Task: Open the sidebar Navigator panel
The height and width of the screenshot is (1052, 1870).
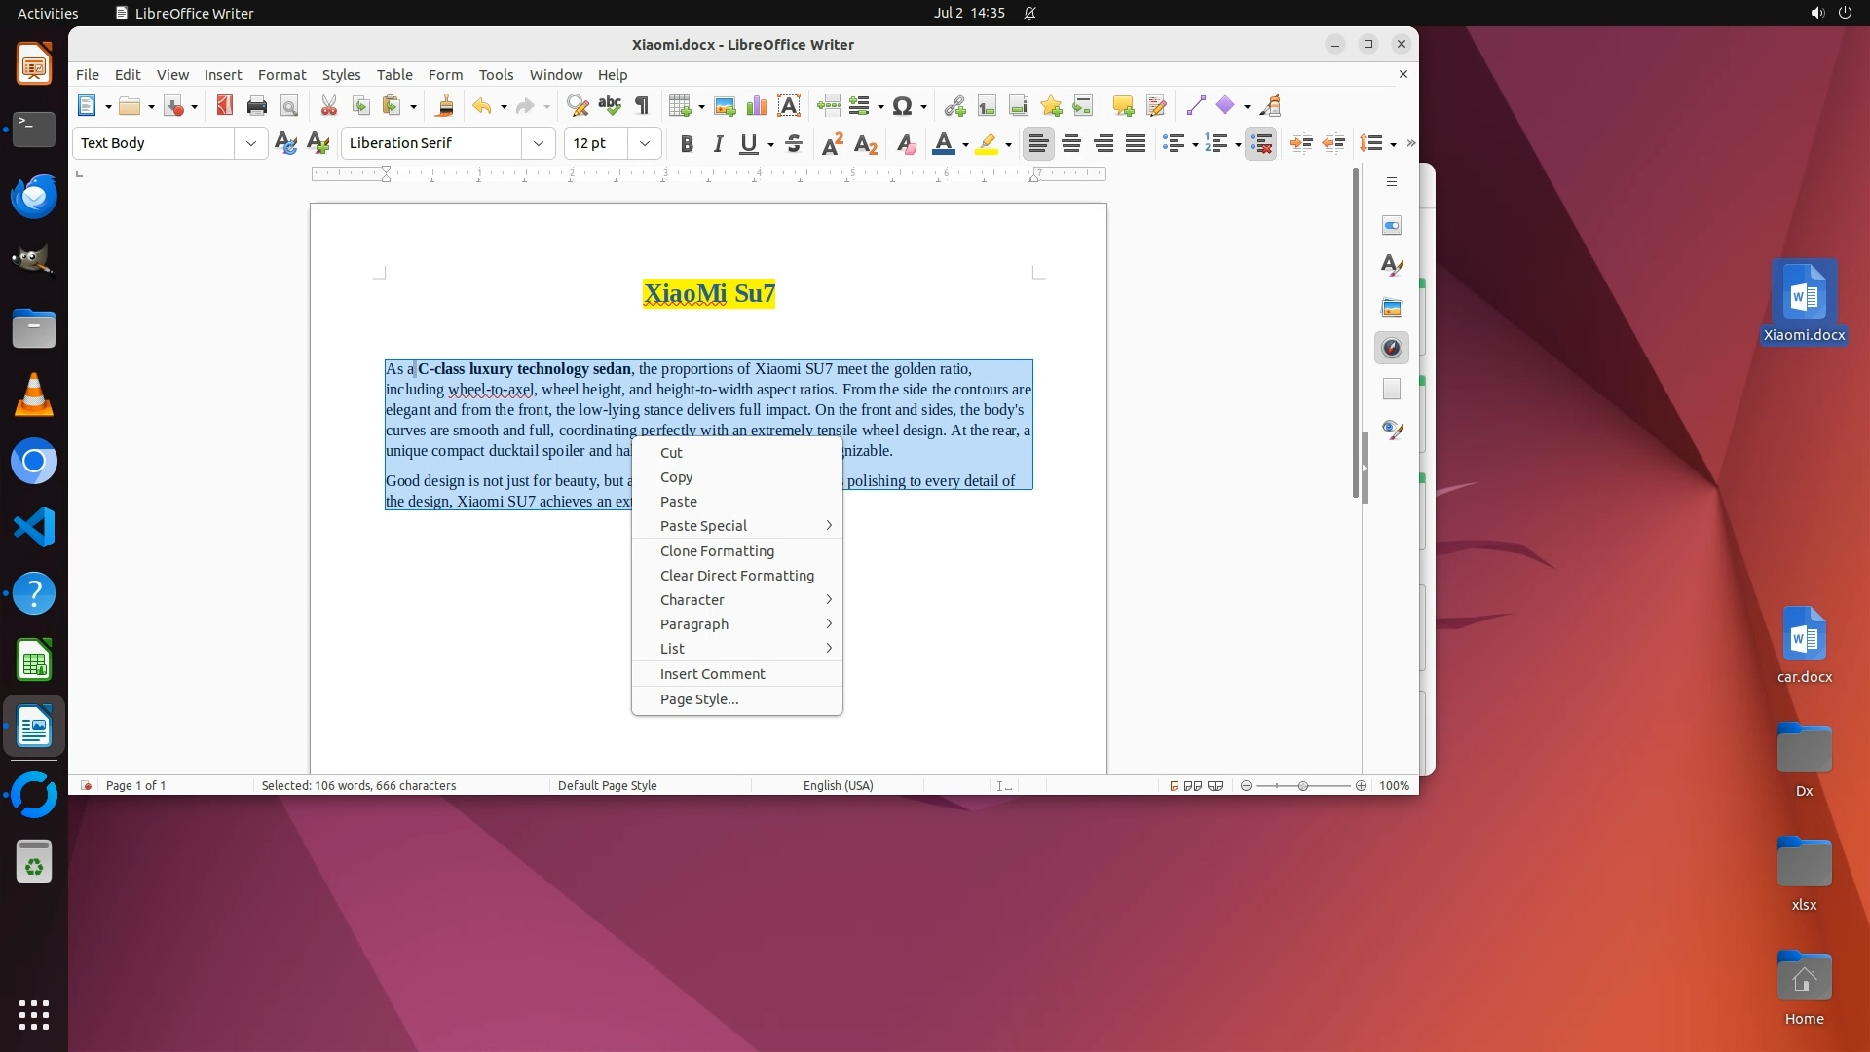Action: tap(1392, 348)
